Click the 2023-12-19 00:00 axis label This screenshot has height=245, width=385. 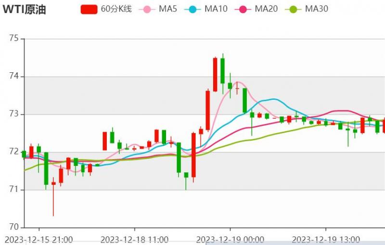[230, 240]
